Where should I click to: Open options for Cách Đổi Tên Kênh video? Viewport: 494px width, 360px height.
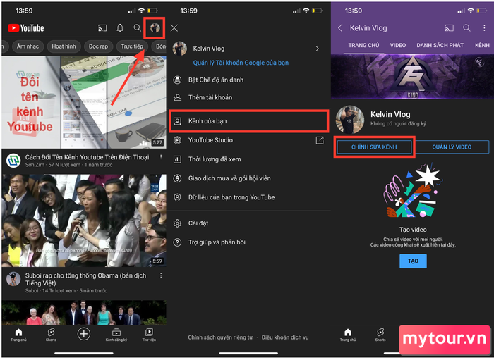coord(161,157)
